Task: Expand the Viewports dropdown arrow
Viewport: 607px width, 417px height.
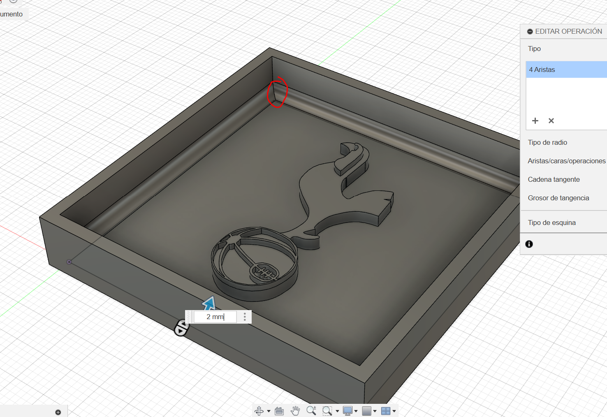Action: pyautogui.click(x=394, y=411)
